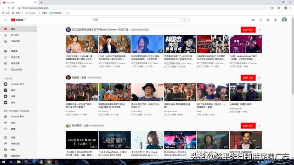Dismiss the 周星驰 topic section
This screenshot has width=294, height=165.
pos(259,77)
